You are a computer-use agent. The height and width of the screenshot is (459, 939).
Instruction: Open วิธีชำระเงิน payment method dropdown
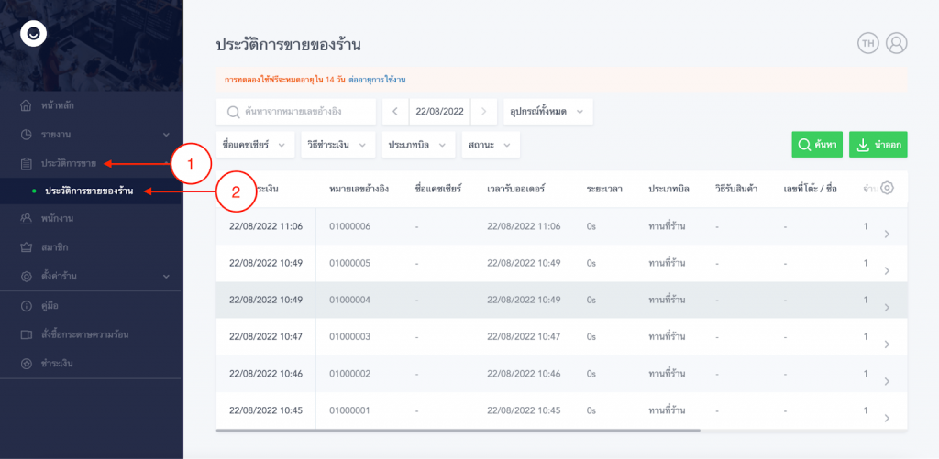(x=339, y=145)
